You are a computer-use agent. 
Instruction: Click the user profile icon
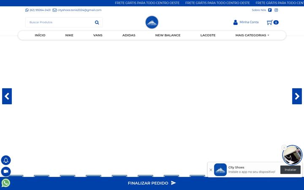point(235,22)
